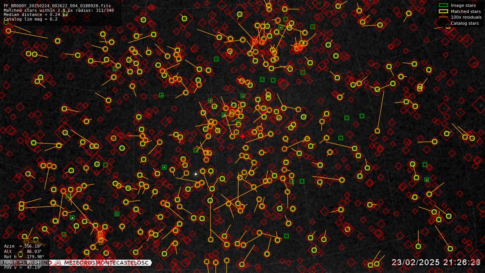485x273 pixels.
Task: Select the 'Catalog stars' legend label
Action: [x=465, y=23]
